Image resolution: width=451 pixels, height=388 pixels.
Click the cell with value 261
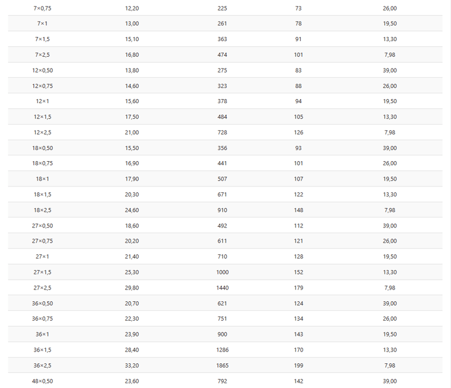click(223, 23)
